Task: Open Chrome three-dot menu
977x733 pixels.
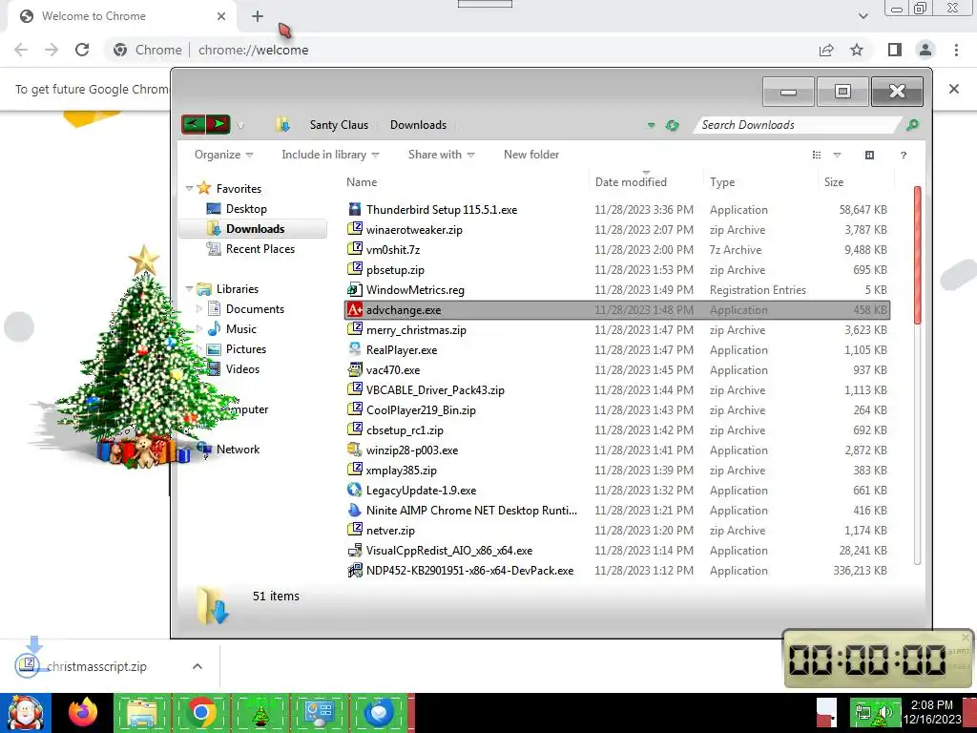Action: pos(956,50)
